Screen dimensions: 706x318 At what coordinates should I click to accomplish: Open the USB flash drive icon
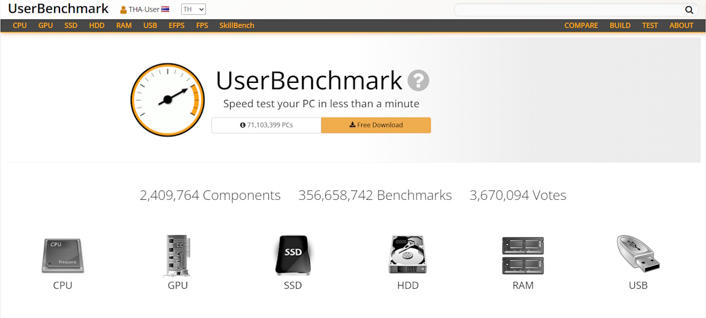coord(638,254)
